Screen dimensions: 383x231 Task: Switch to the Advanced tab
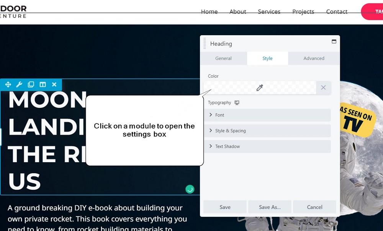click(x=314, y=58)
